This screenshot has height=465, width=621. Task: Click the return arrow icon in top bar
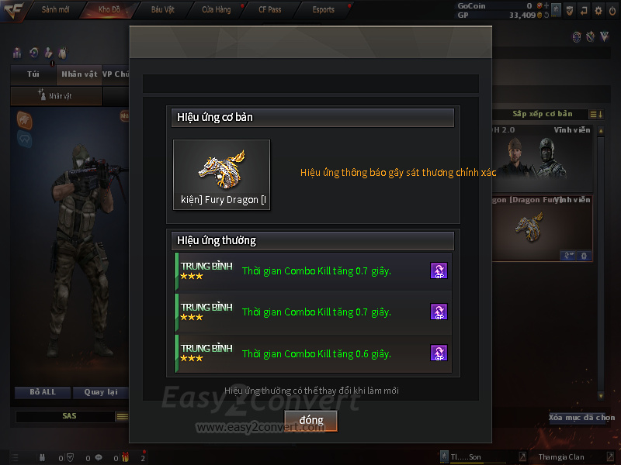pos(584,11)
